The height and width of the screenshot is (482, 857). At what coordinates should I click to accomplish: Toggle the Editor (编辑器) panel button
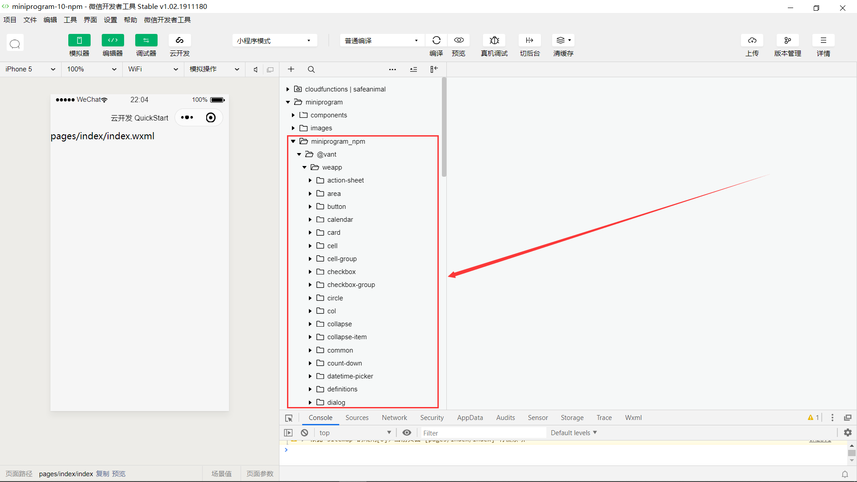pyautogui.click(x=112, y=41)
